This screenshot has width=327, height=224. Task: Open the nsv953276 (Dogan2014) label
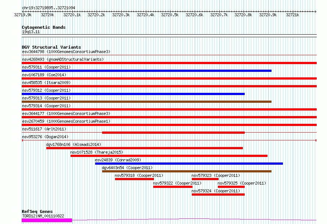click(x=45, y=137)
